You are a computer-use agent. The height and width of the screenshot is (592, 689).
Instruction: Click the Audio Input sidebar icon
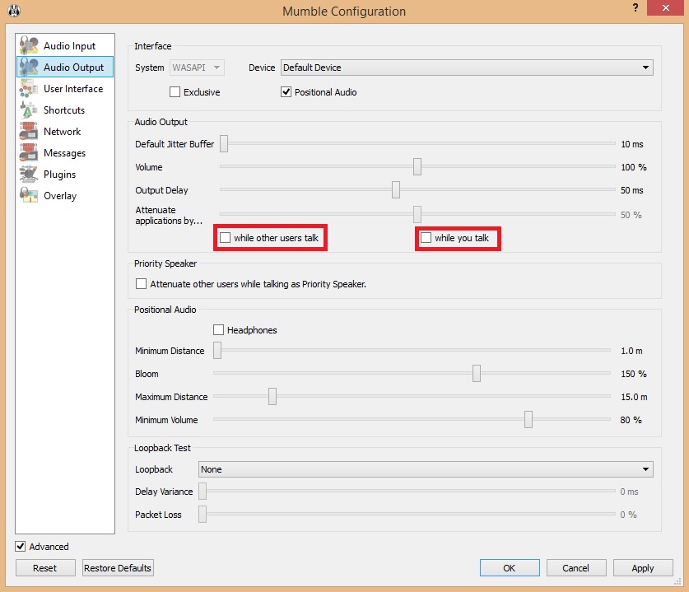click(29, 45)
